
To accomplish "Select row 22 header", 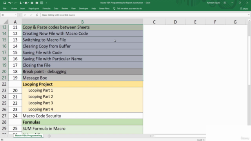I will point(4,84).
